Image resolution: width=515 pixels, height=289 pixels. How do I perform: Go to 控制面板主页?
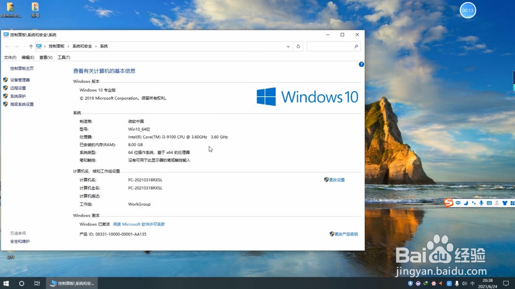click(22, 68)
